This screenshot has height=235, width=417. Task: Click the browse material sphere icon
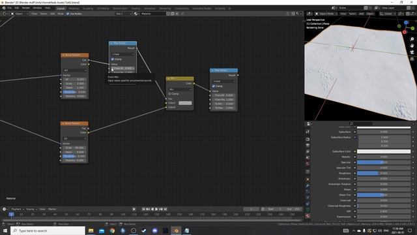pyautogui.click(x=136, y=14)
